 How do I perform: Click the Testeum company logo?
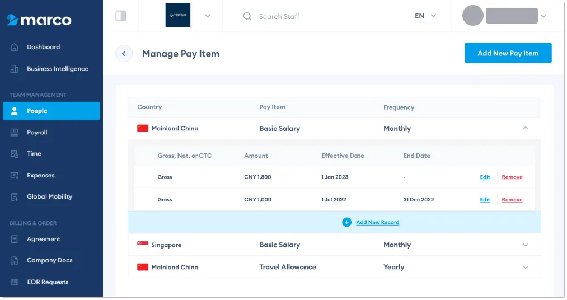click(x=177, y=15)
